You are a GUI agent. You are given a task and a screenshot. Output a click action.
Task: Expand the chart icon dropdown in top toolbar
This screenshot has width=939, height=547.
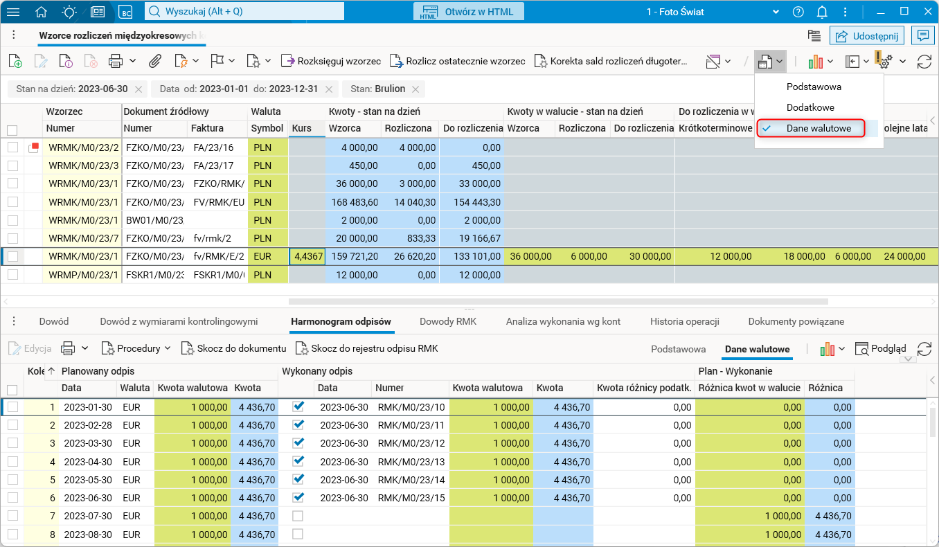(x=830, y=61)
